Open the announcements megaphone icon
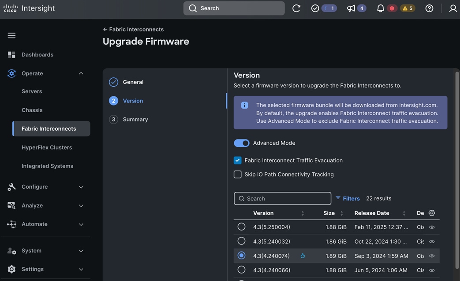 tap(351, 8)
